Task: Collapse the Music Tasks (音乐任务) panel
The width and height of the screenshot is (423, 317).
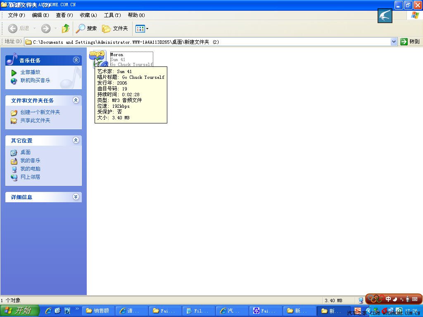Action: coord(76,60)
